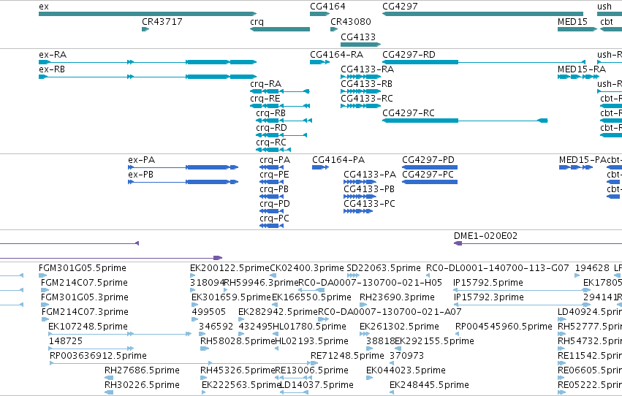The width and height of the screenshot is (622, 396).
Task: Click the EK200122.5prime EST label
Action: [x=230, y=268]
